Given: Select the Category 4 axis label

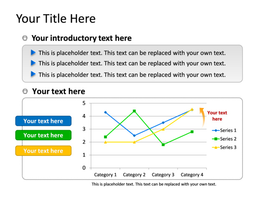Looking at the screenshot, I should point(192,175).
